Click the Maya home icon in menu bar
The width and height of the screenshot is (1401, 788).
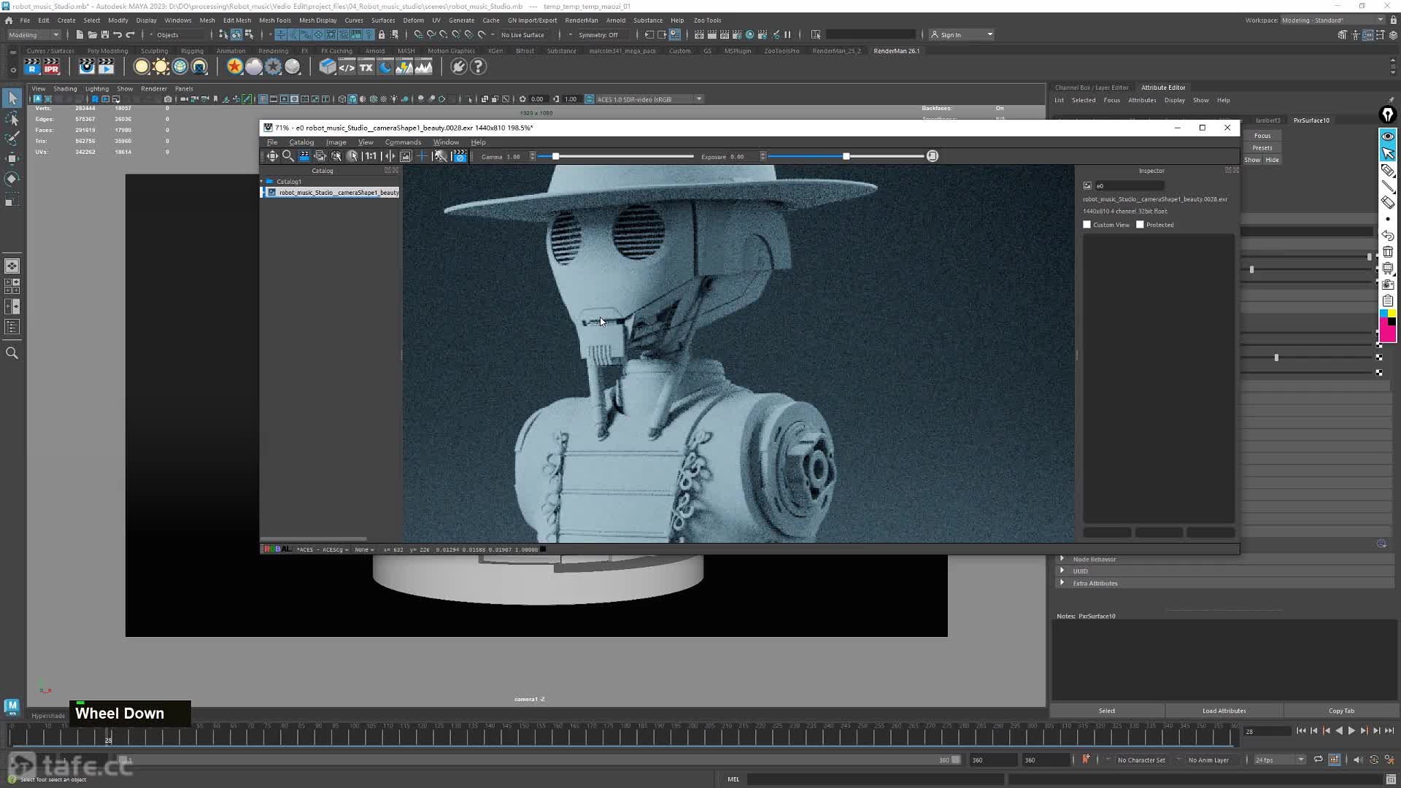tap(9, 20)
